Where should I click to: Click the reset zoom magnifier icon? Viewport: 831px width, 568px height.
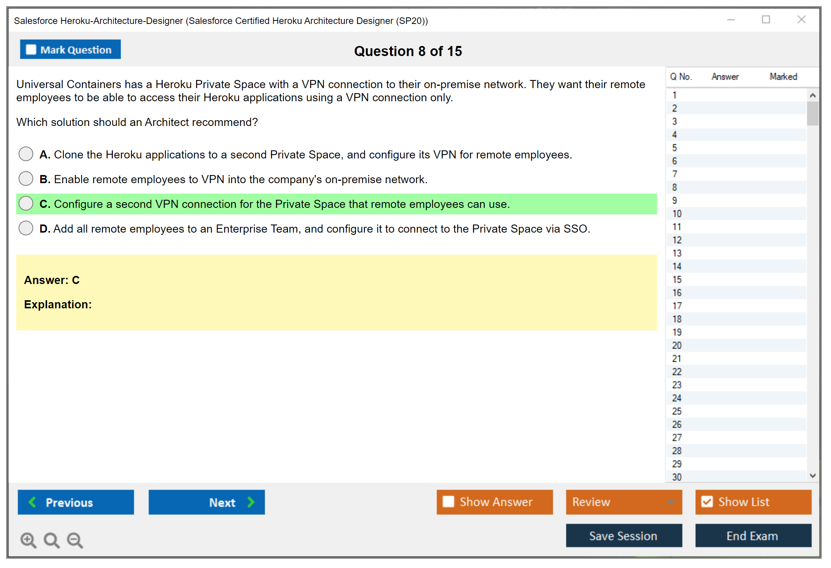[x=51, y=540]
